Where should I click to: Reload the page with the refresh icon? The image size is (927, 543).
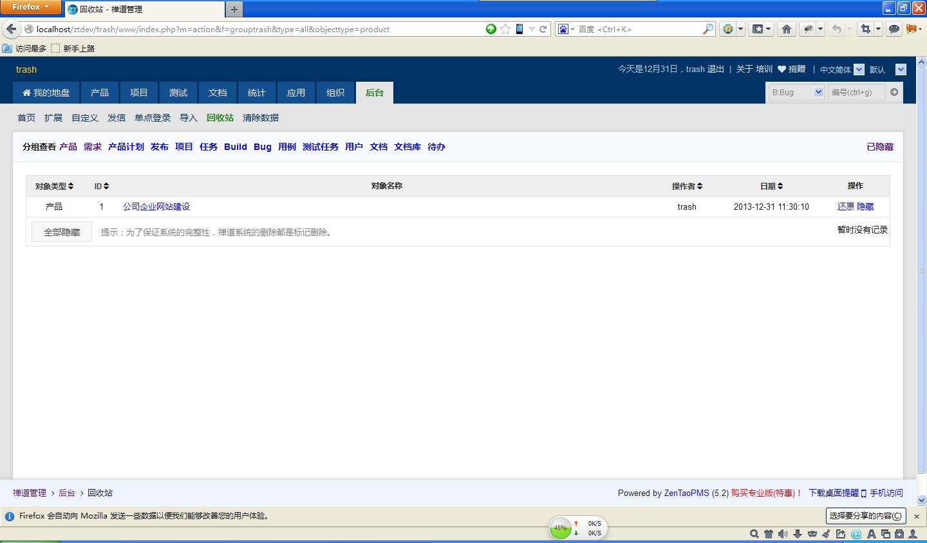tap(543, 29)
